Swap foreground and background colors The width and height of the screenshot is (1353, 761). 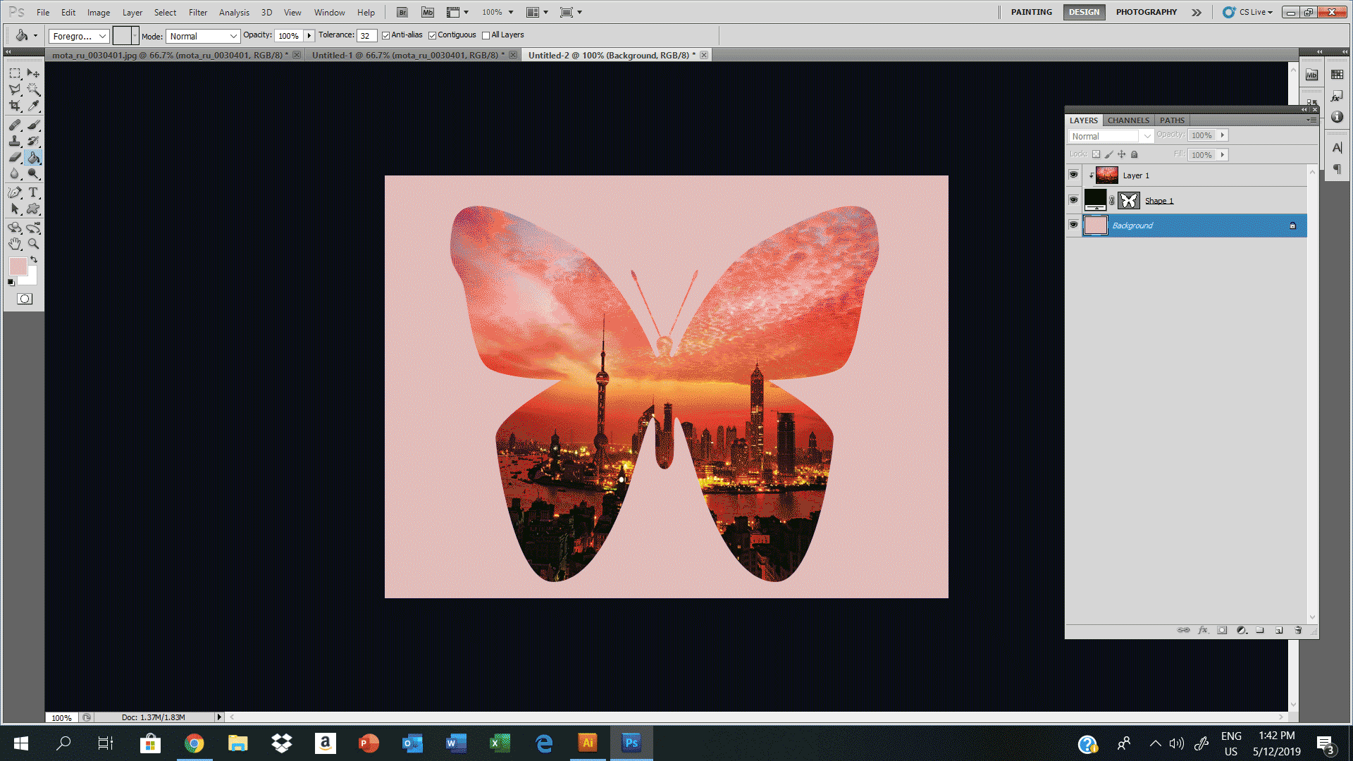34,259
